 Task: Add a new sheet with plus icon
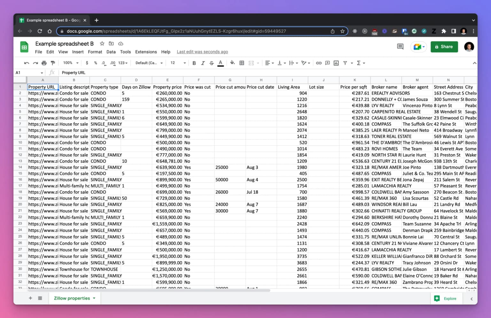pos(30,298)
